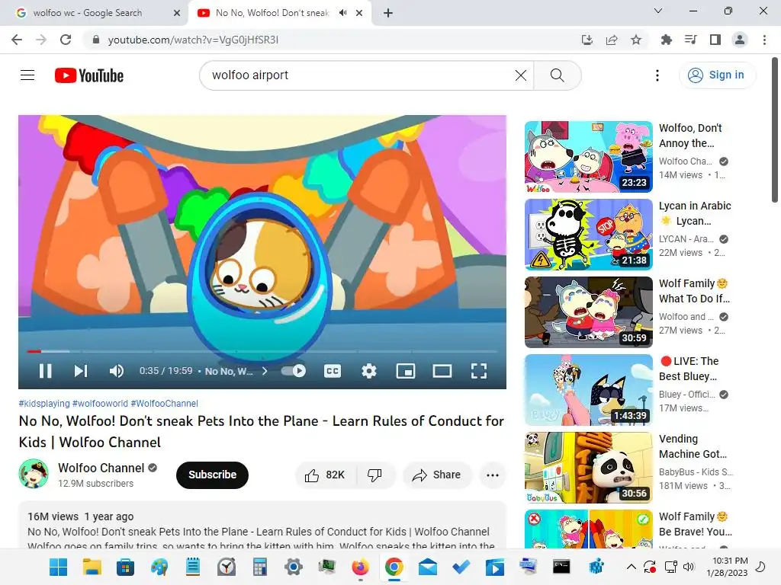This screenshot has width=781, height=585.
Task: Expand chapter 'No No, W...' chevron
Action: tap(265, 371)
